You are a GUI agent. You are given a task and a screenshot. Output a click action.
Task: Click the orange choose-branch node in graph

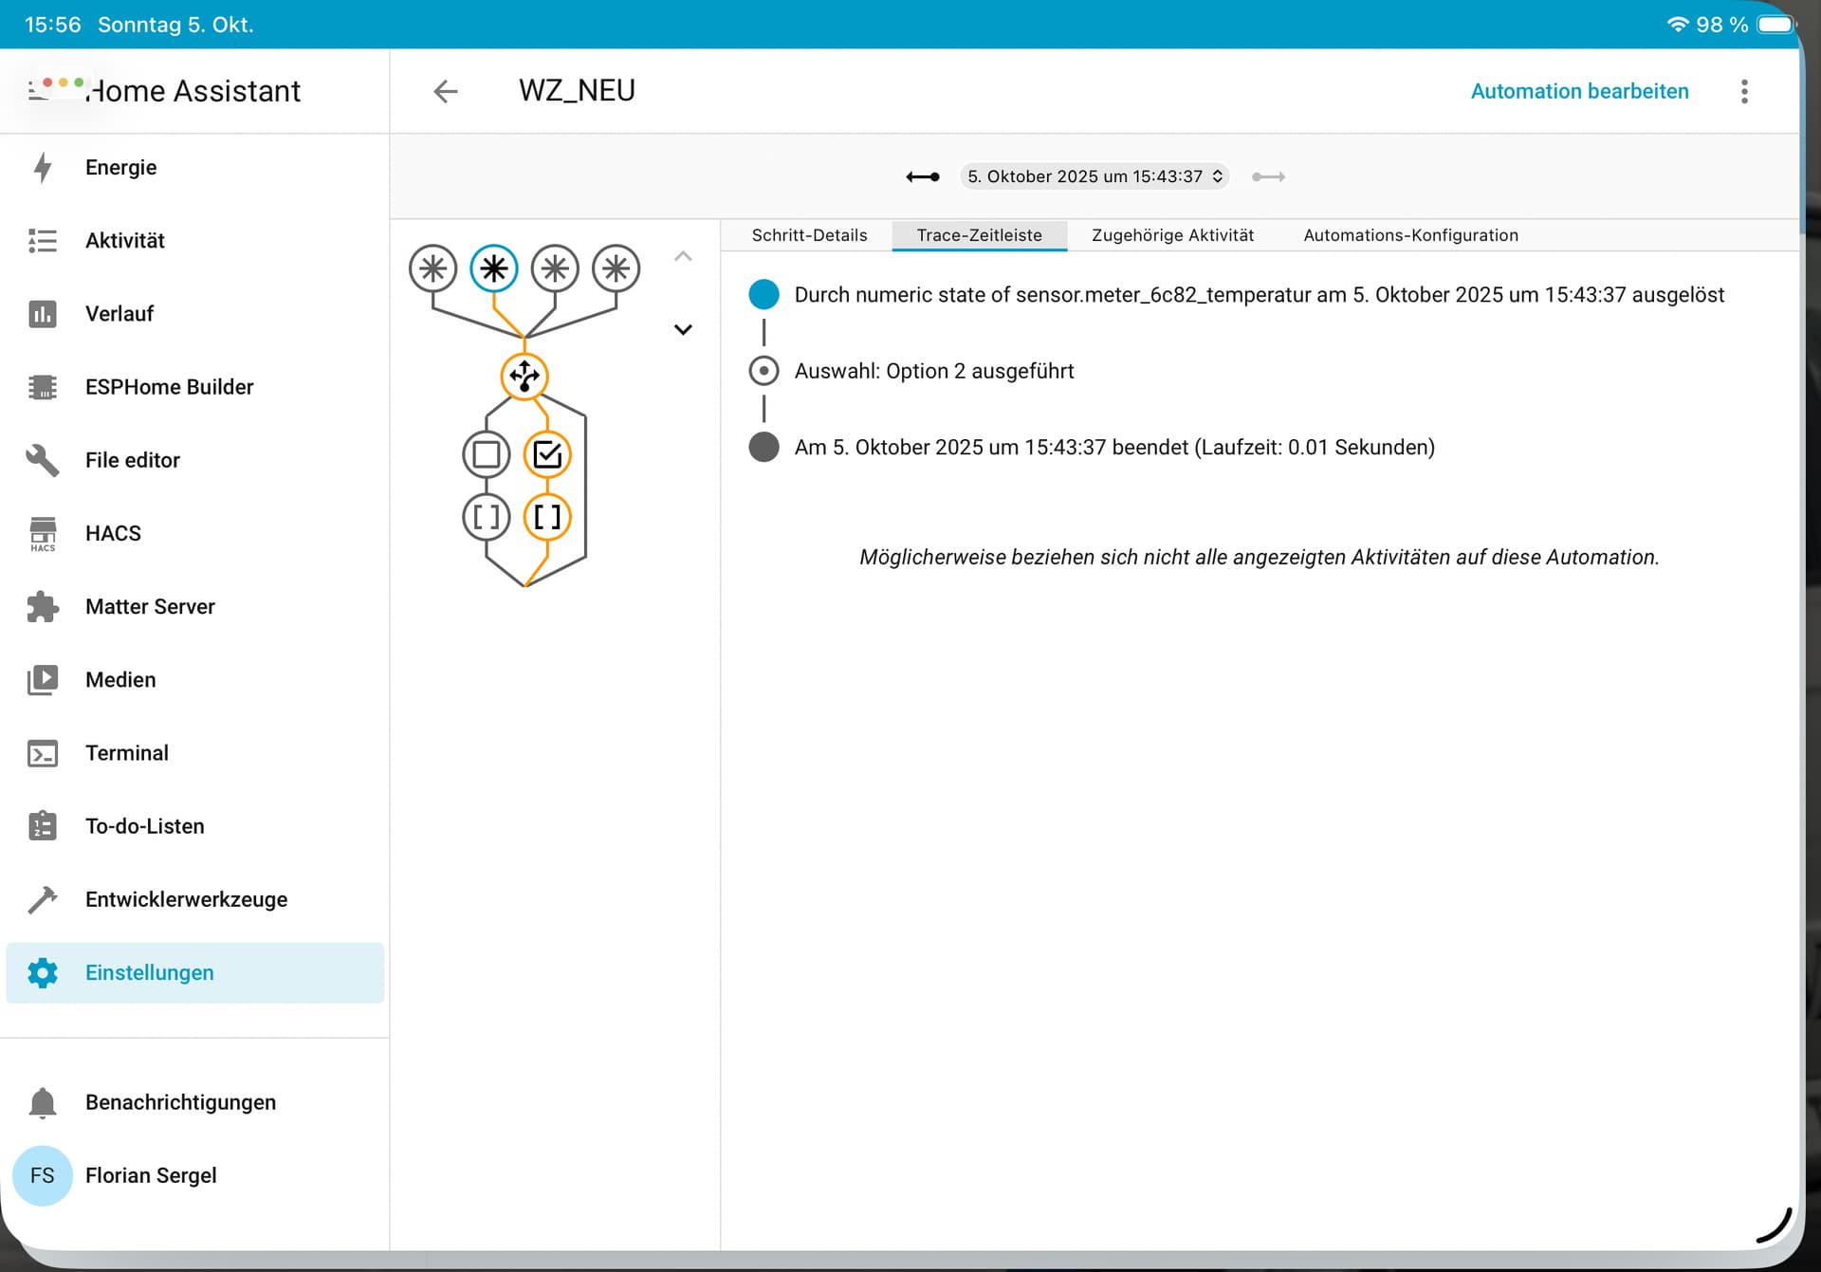click(524, 376)
